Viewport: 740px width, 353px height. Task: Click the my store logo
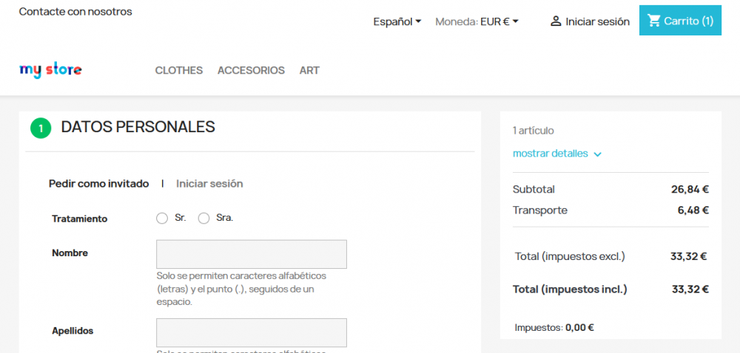(x=50, y=70)
